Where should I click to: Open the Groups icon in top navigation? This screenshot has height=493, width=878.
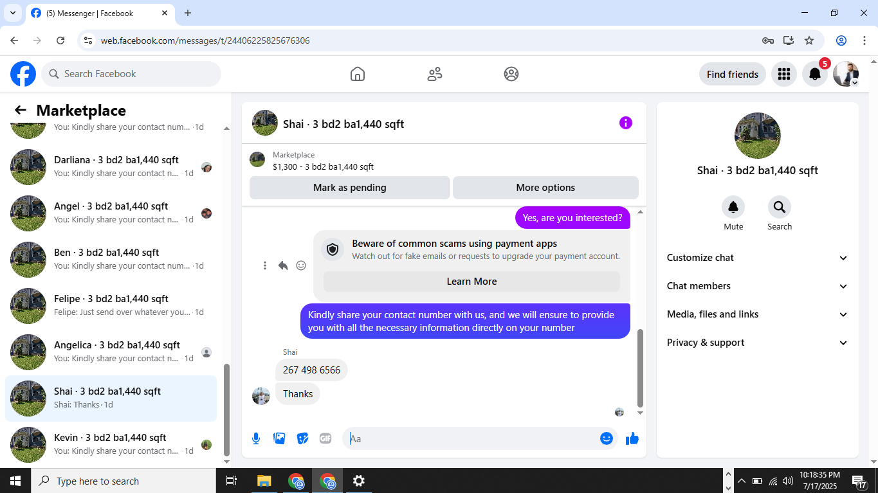pos(511,74)
